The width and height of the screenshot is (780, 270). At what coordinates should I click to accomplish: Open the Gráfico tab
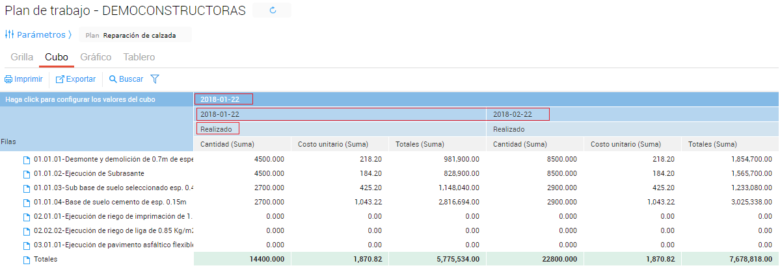[x=96, y=57]
